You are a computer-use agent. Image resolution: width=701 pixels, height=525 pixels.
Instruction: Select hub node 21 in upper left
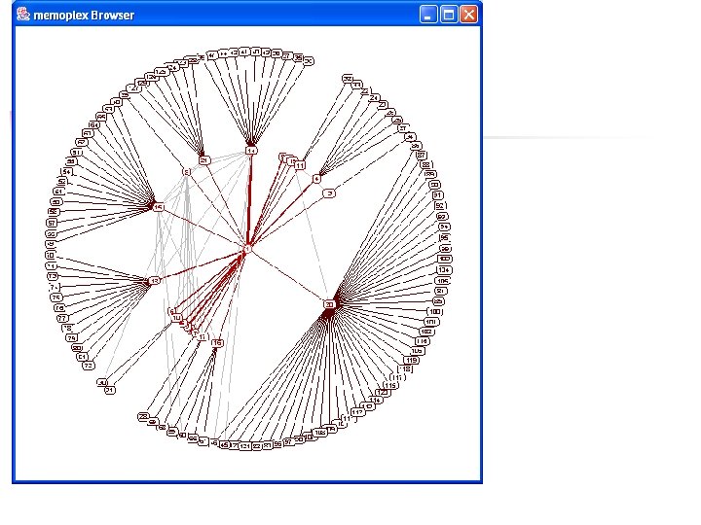click(204, 159)
